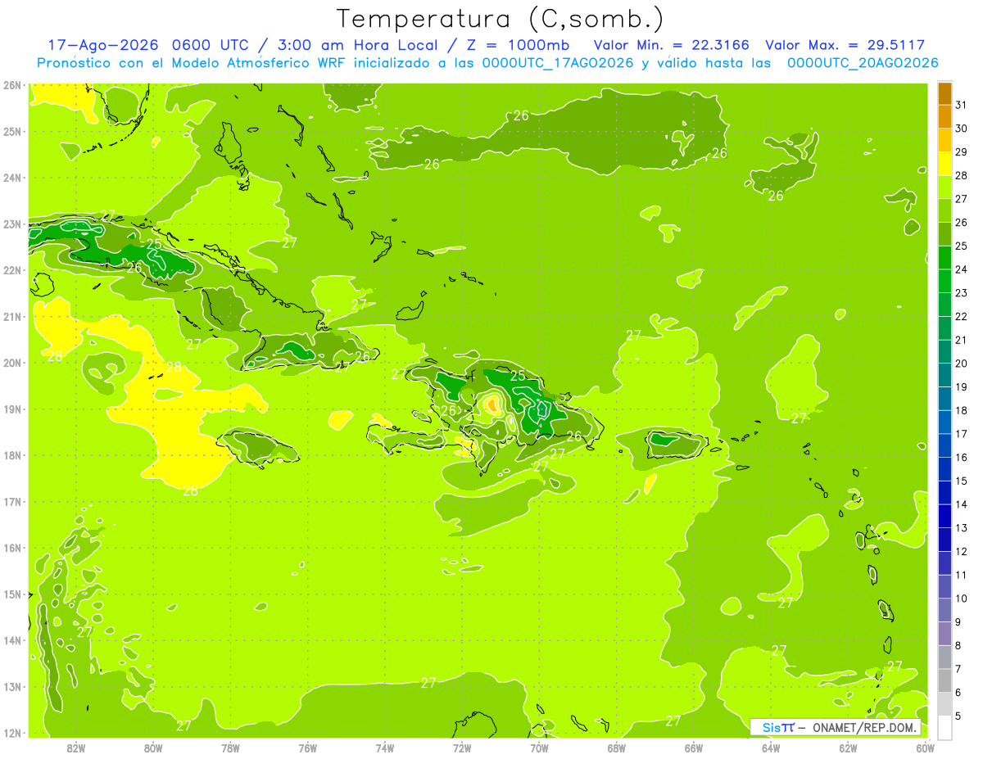Click the "Sisπ" logo text
983x759 pixels.
pyautogui.click(x=778, y=727)
